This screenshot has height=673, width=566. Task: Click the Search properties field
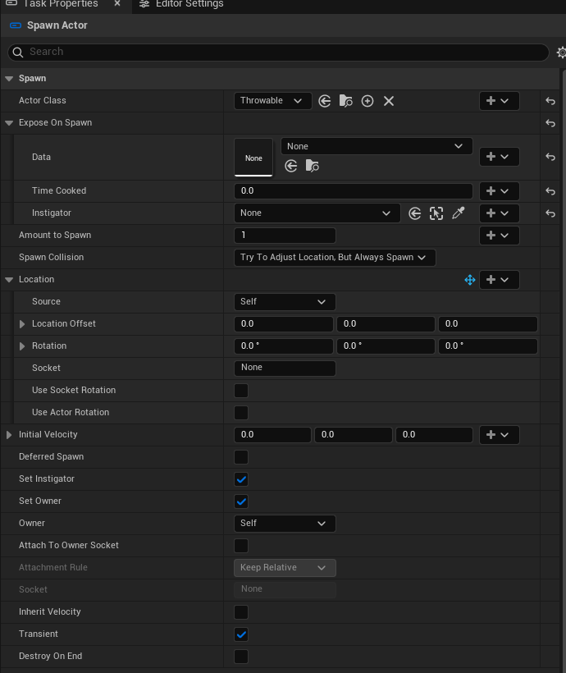(279, 53)
